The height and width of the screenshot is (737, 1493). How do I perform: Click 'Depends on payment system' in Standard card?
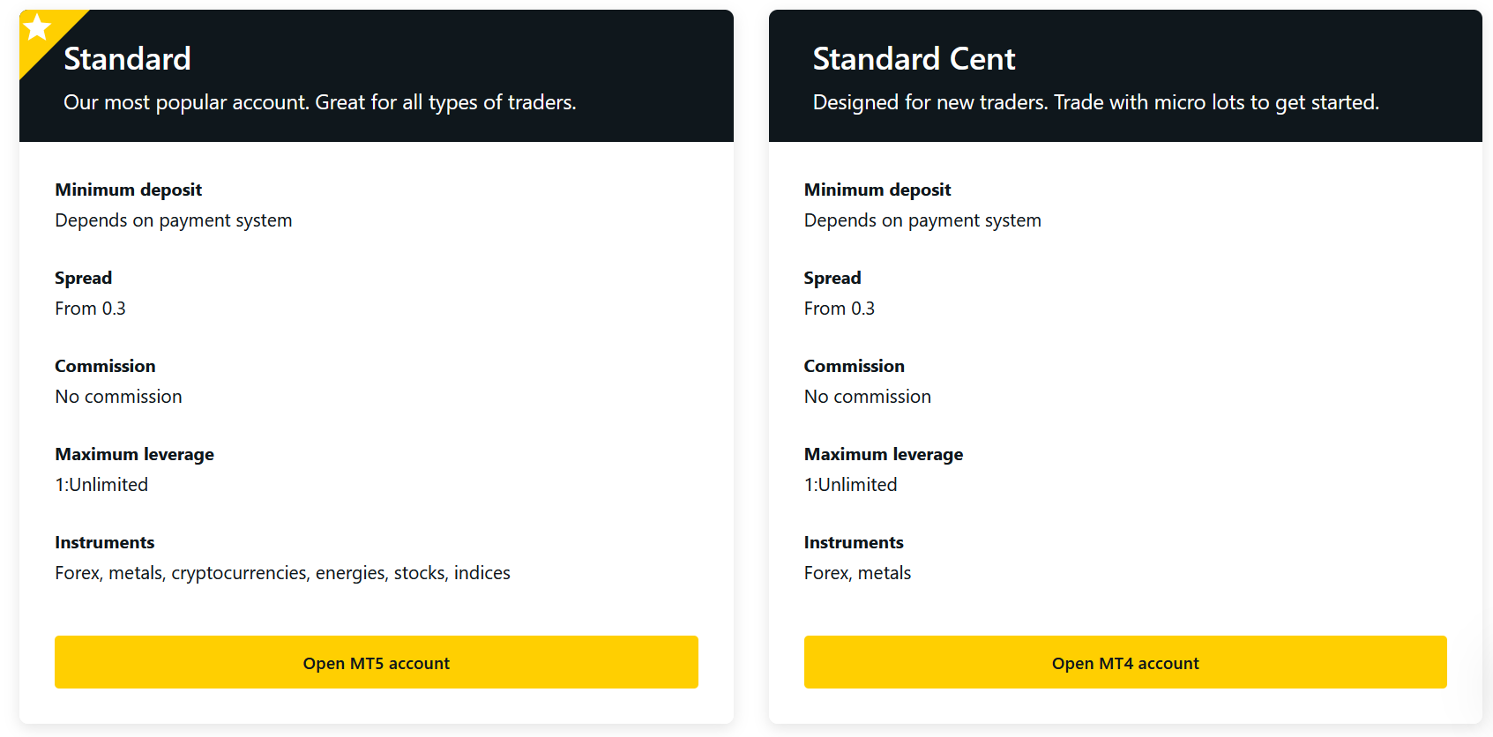(x=174, y=220)
